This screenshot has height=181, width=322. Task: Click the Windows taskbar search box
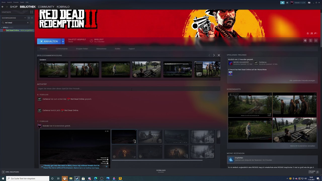pos(28,178)
